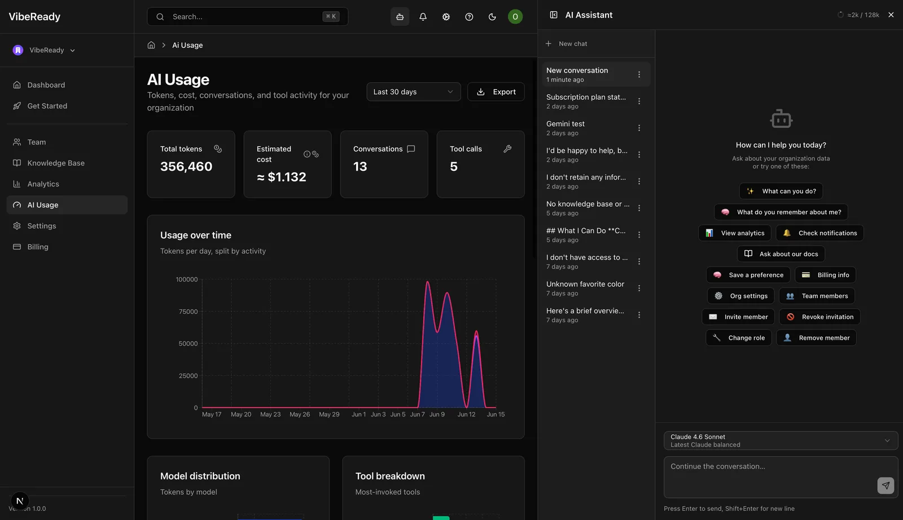Click the home breadcrumb icon
The width and height of the screenshot is (903, 520).
[x=151, y=45]
